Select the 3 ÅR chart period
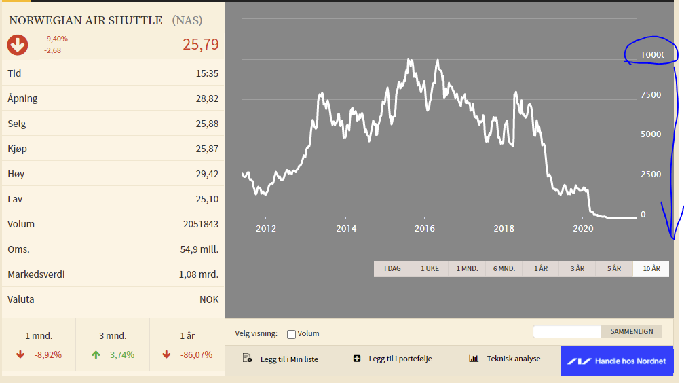Screen dimensions: 684x383 pyautogui.click(x=577, y=269)
